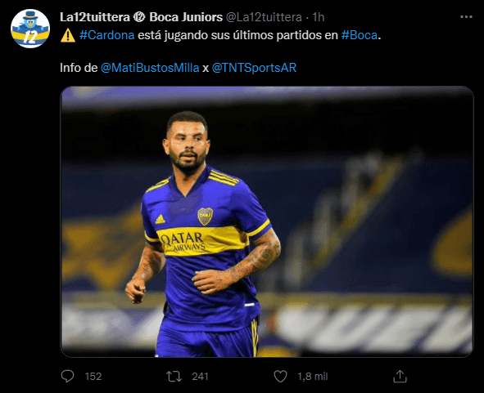Open the three-dot more options menu

(x=466, y=17)
